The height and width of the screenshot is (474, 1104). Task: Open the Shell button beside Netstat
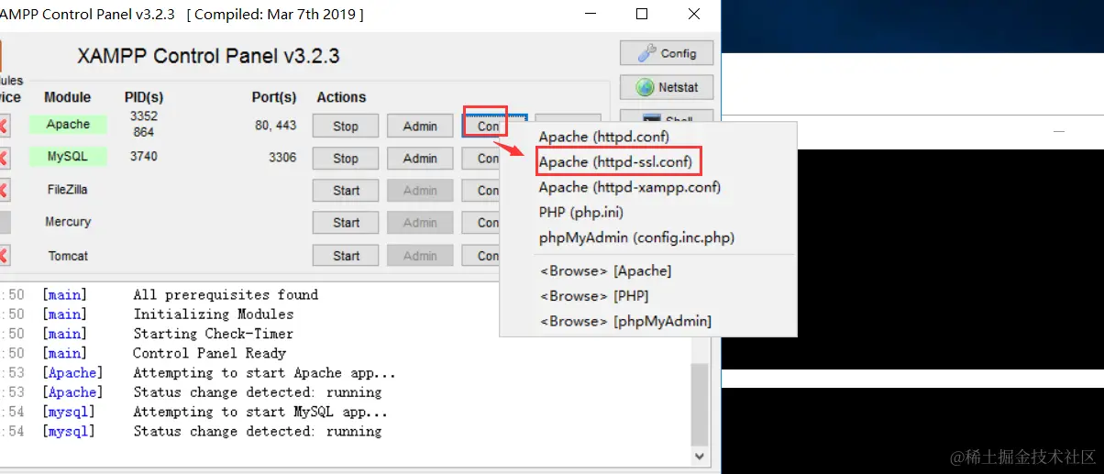click(667, 116)
